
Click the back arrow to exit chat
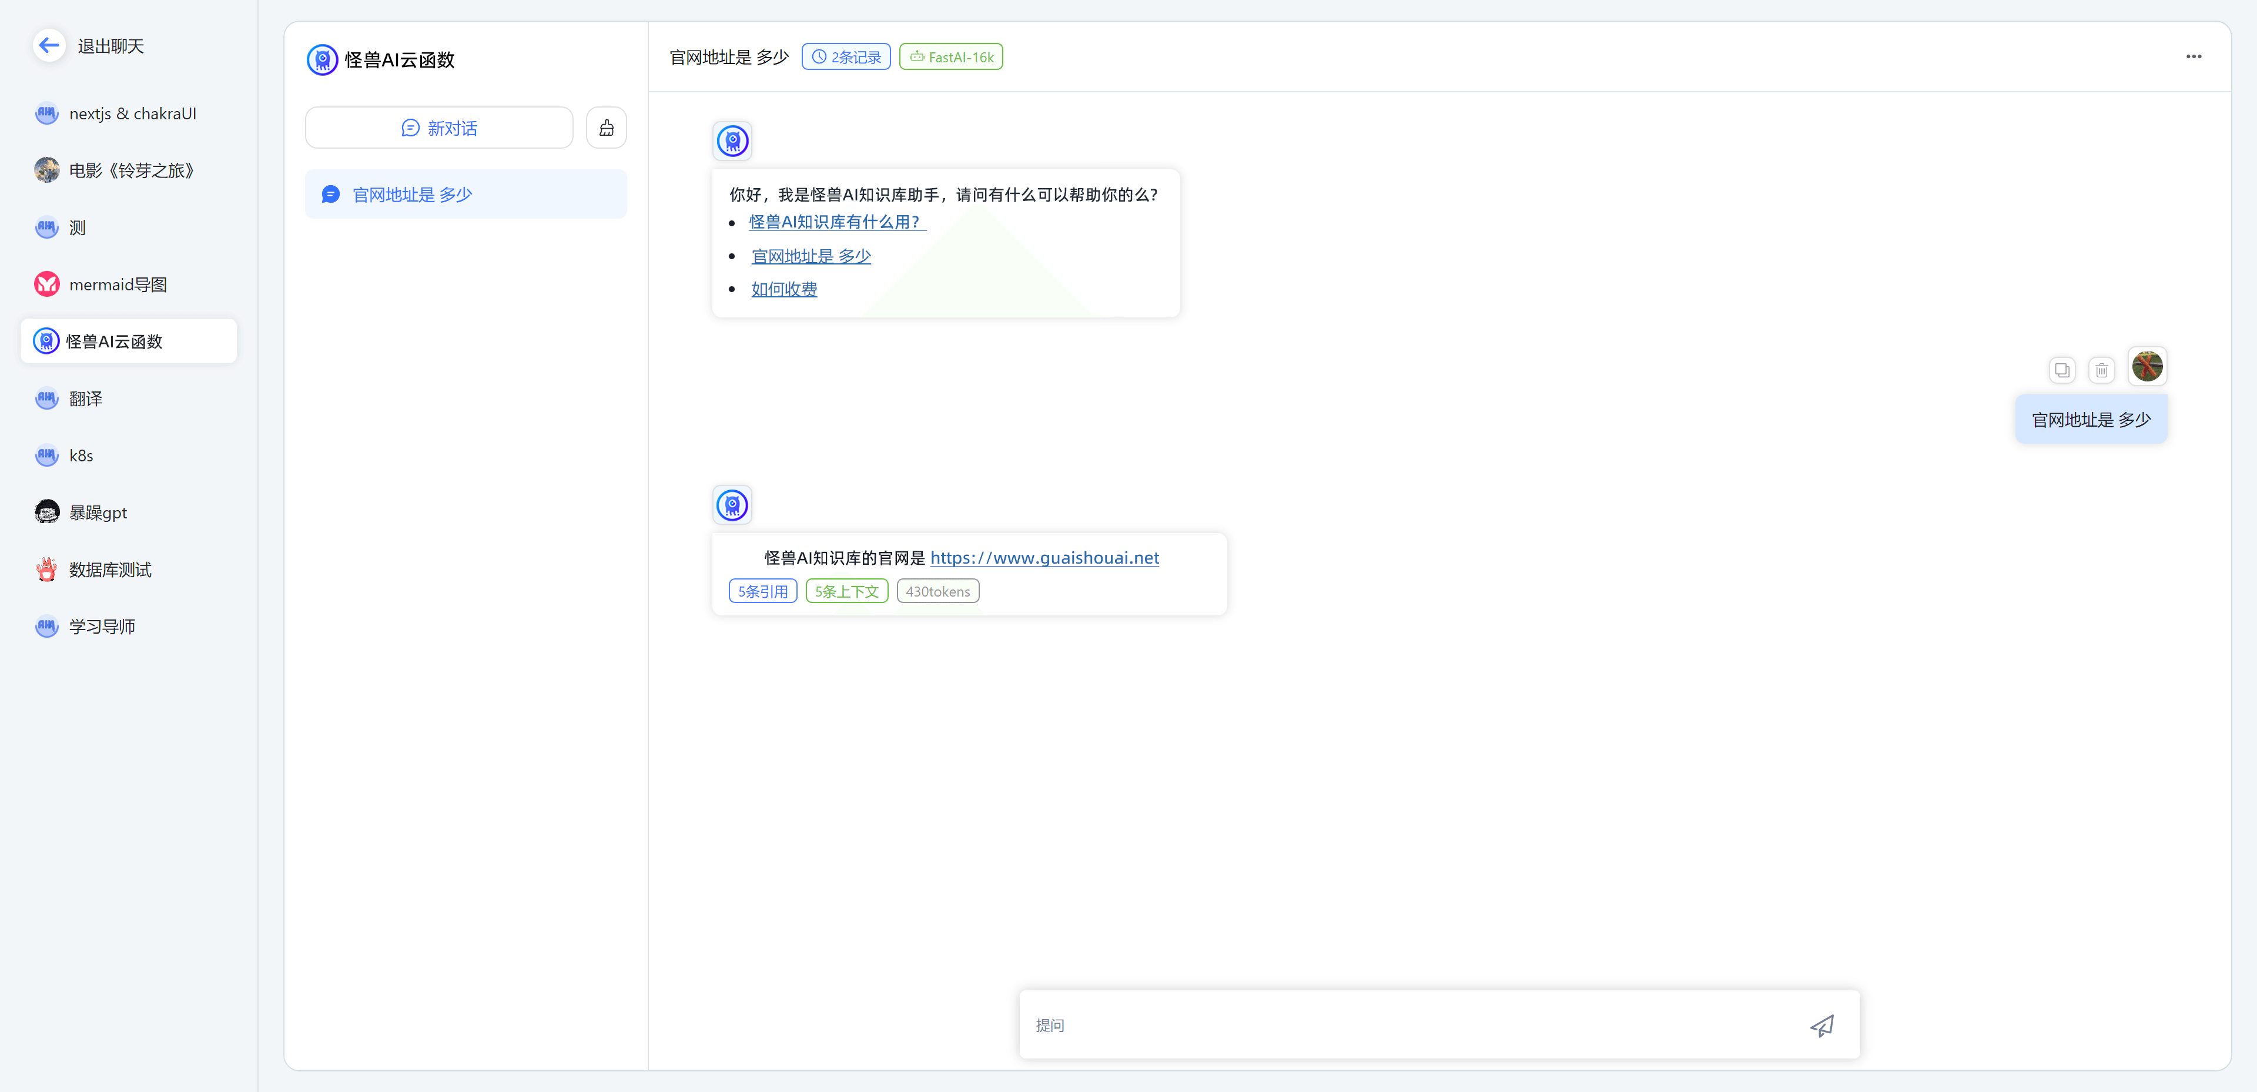pyautogui.click(x=49, y=45)
